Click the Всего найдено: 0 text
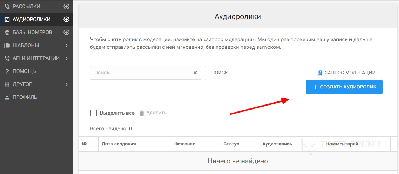This screenshot has width=399, height=174. point(111,128)
